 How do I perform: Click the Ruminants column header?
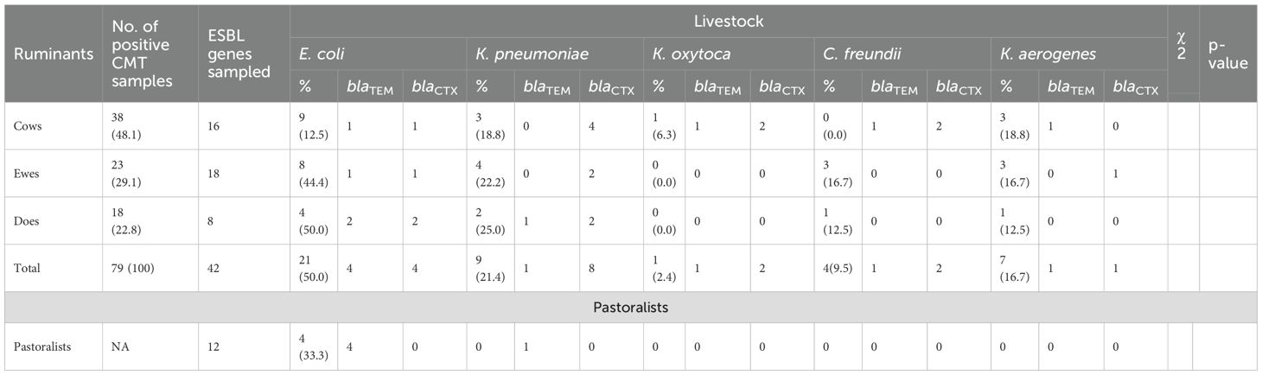(53, 54)
